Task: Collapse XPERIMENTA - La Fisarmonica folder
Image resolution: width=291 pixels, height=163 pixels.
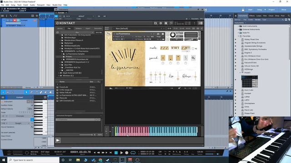Action: coord(60,51)
